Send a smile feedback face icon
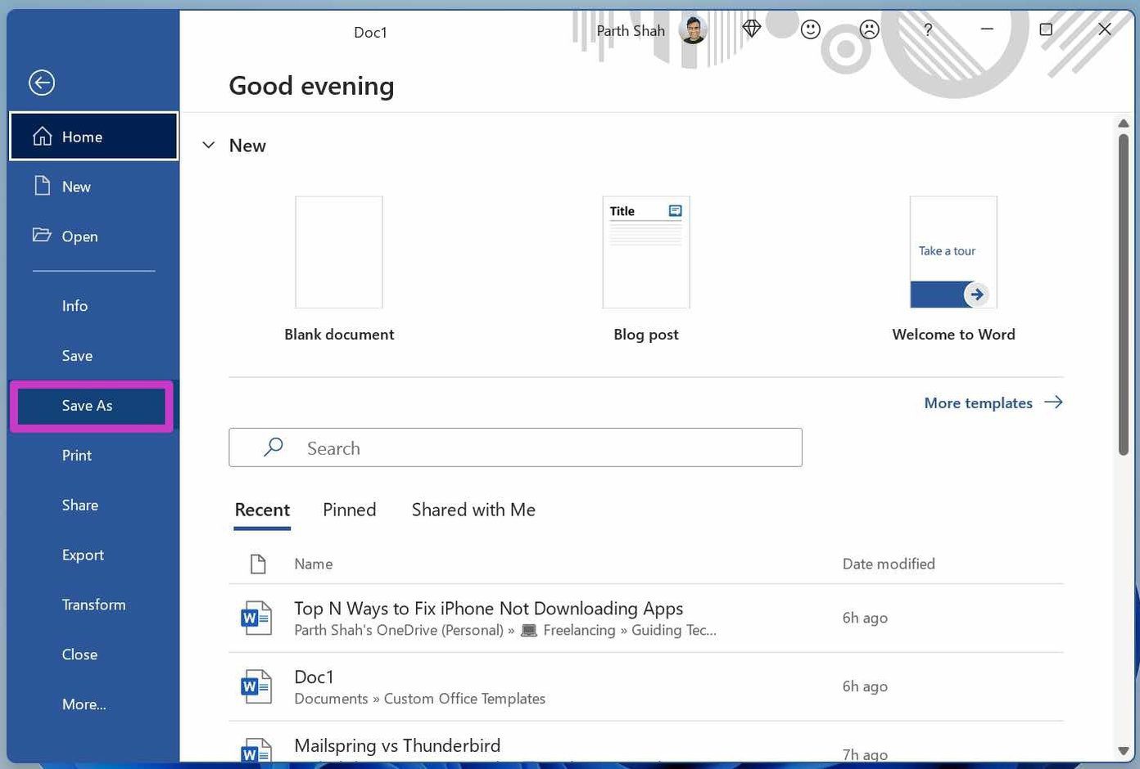Screen dimensions: 1140x769 (x=811, y=29)
